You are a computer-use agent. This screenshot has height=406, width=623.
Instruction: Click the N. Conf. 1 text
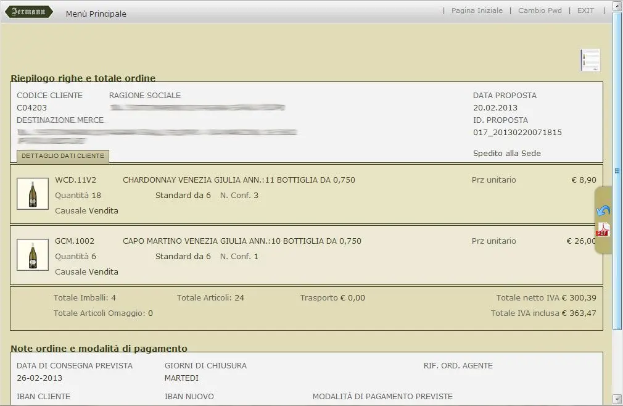[239, 257]
